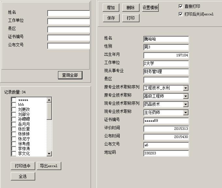
Task: Click empty 县区 field in details
Action: click(166, 80)
